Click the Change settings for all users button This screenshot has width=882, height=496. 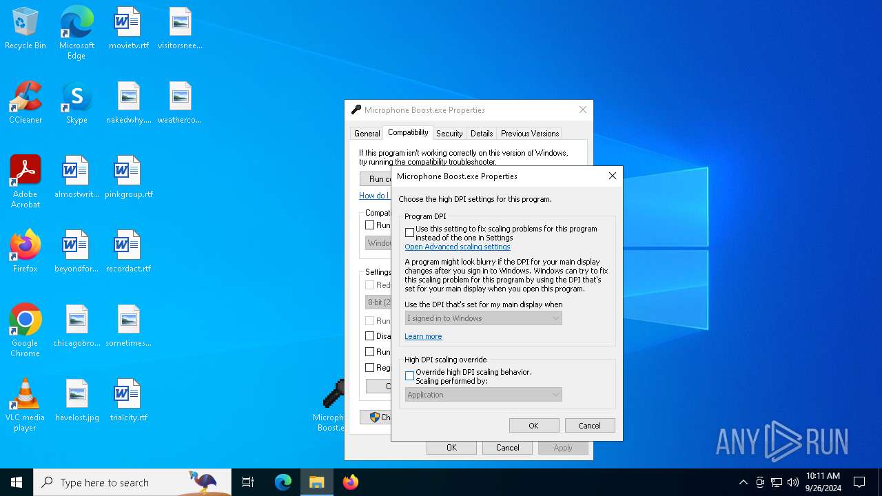(376, 417)
